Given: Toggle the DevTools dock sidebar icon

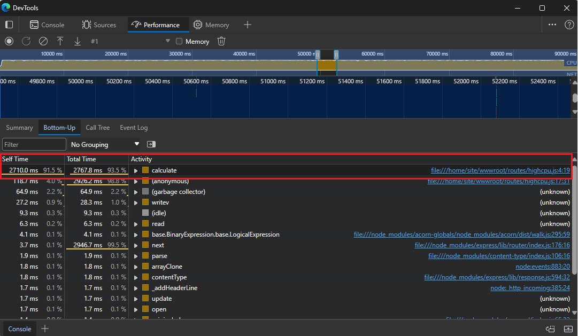Looking at the screenshot, I should pos(9,25).
